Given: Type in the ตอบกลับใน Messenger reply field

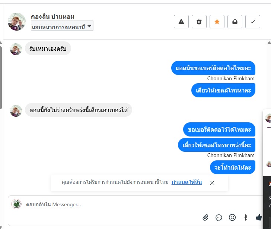Looking at the screenshot, I should coord(112,204).
